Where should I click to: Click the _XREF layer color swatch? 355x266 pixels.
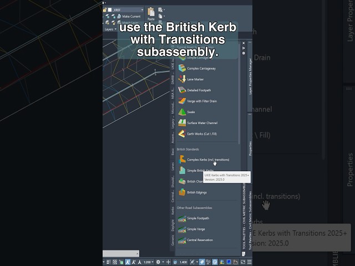point(110,10)
